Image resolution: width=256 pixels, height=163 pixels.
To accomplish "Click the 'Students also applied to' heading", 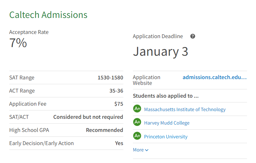I will (166, 96).
